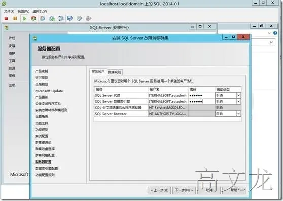283x201 pixels.
Task: Click the search magnifier icon at right
Action: [x=271, y=42]
